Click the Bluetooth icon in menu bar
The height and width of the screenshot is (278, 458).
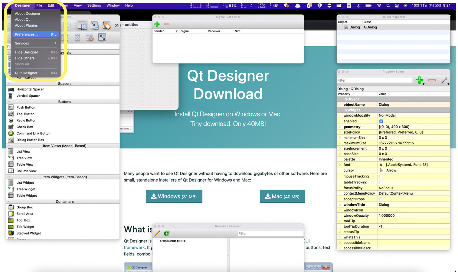click(358, 5)
